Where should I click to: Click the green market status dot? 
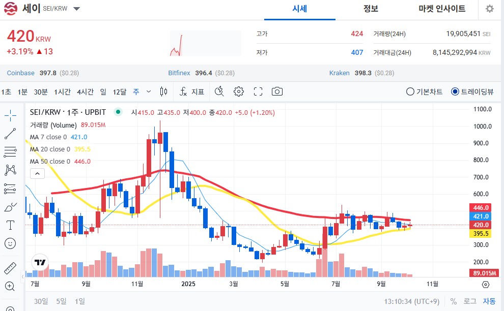tap(118, 112)
